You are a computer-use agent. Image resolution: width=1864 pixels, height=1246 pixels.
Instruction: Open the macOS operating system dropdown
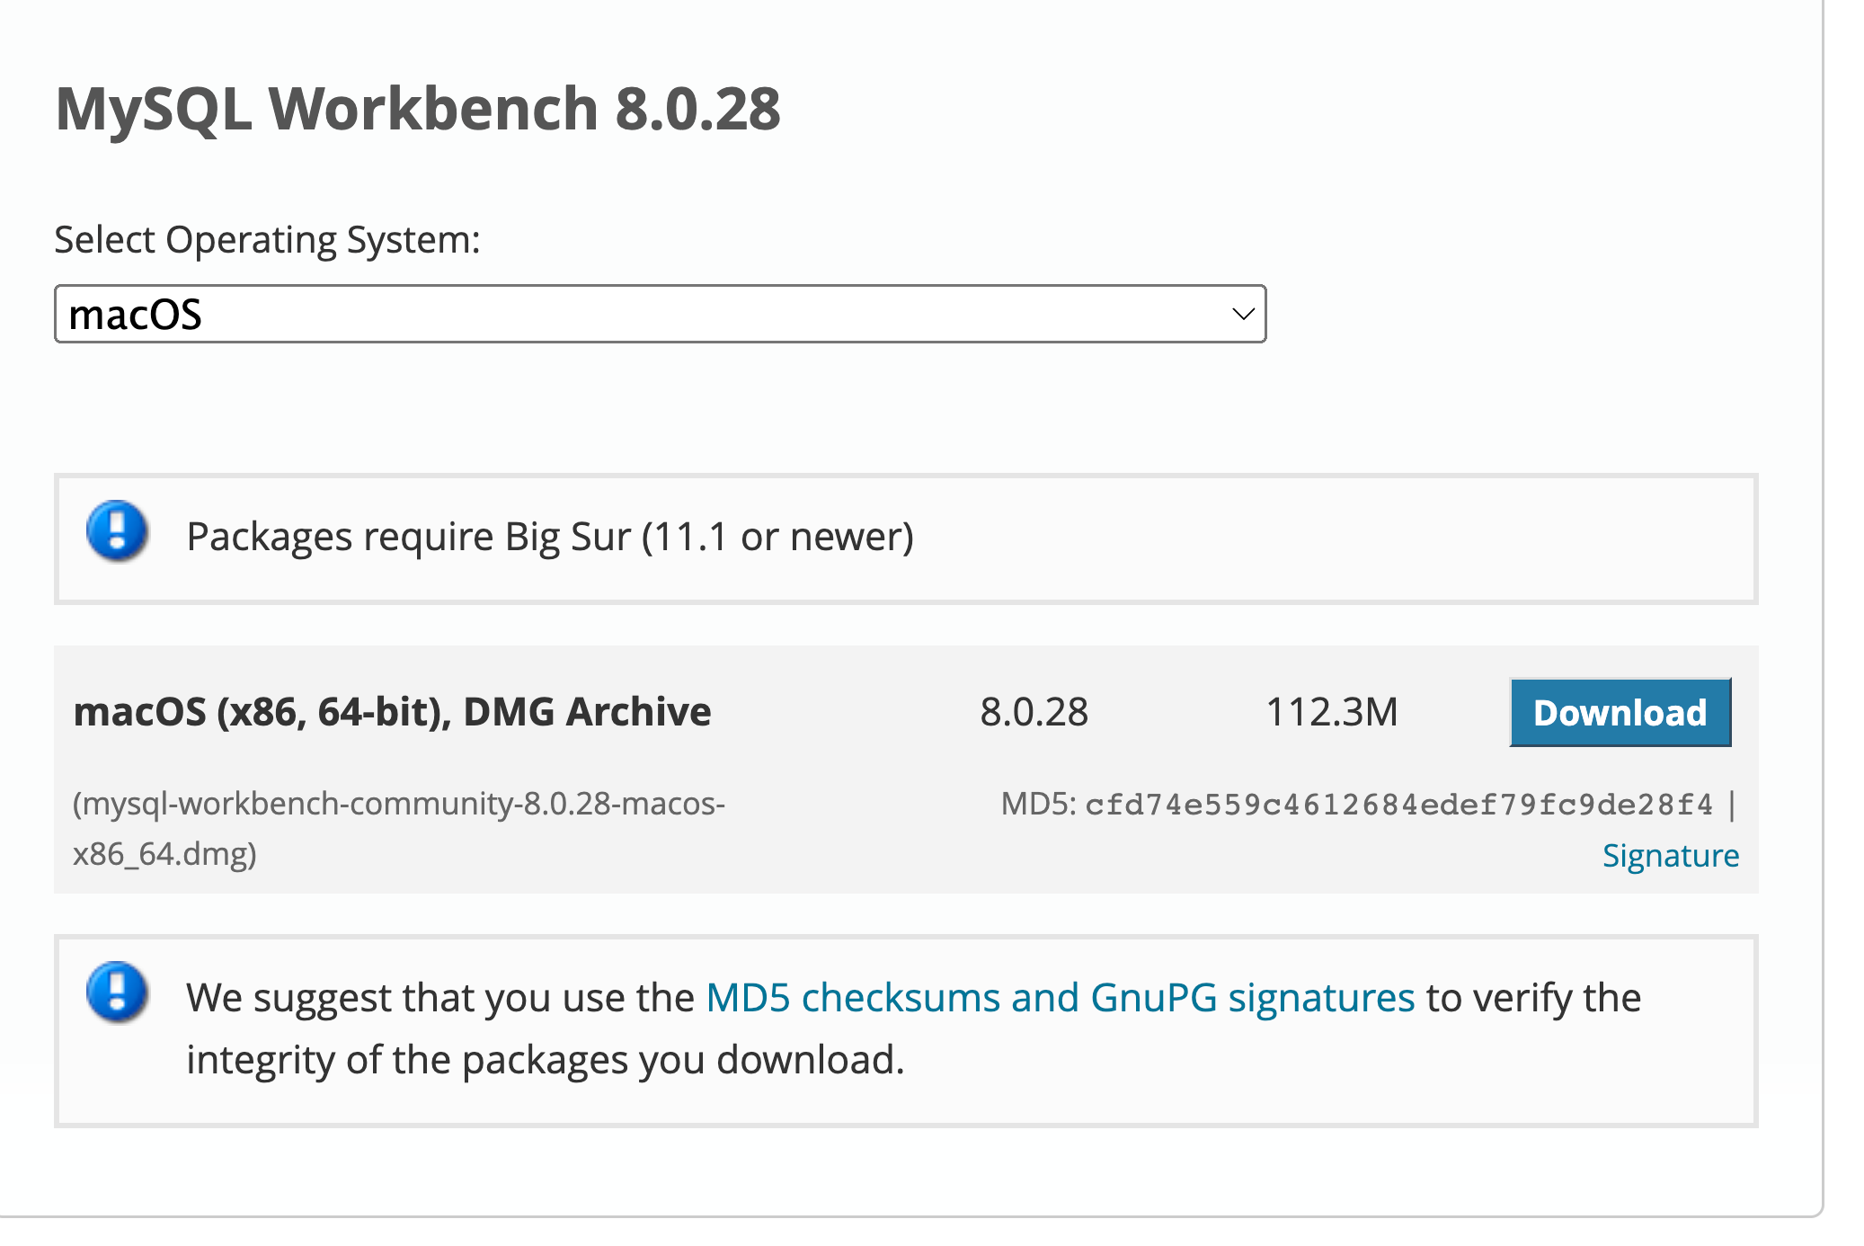click(x=660, y=314)
